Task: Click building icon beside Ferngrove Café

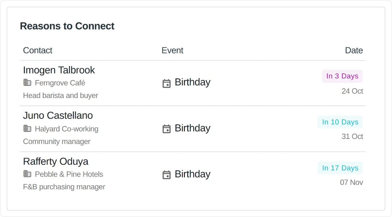Action: click(27, 82)
